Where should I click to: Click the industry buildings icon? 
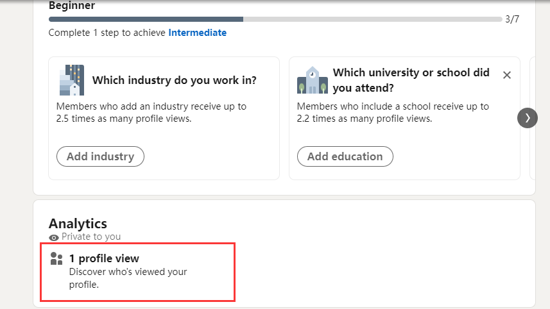[x=71, y=80]
